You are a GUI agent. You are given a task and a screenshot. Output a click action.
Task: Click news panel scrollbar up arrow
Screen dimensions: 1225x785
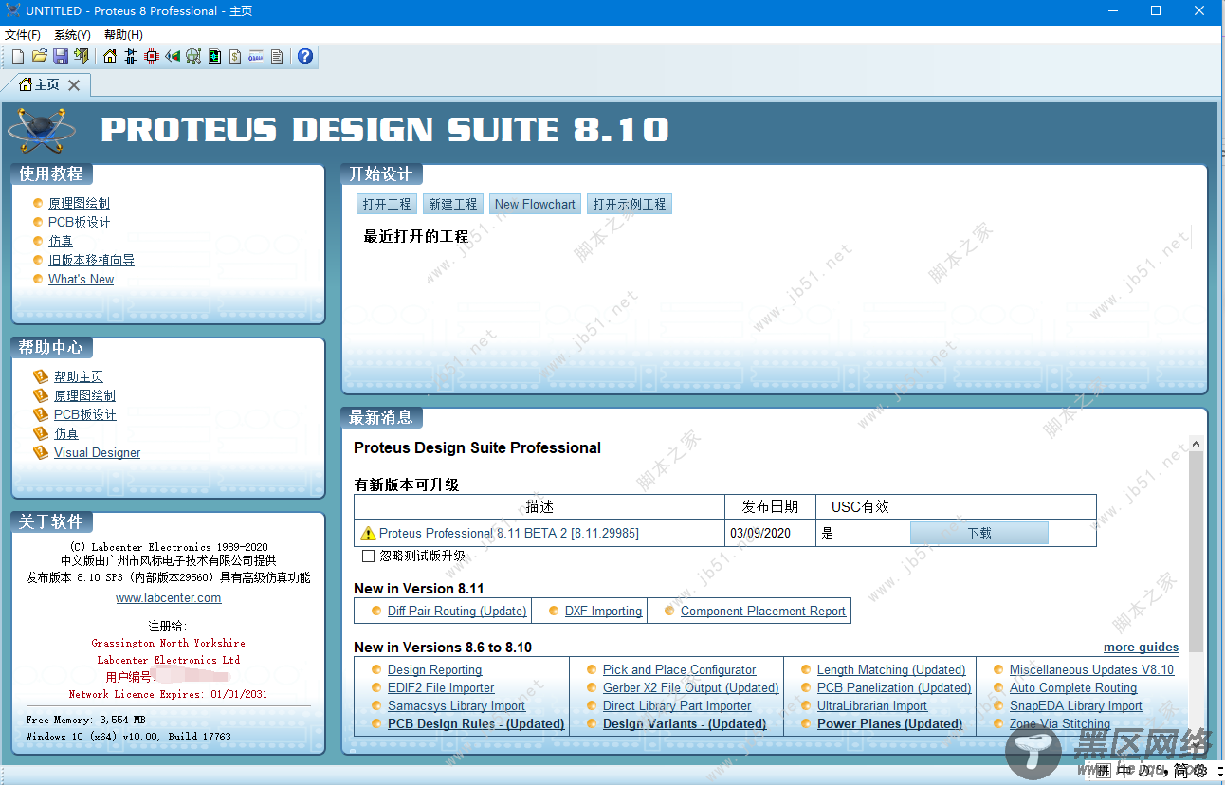click(1196, 444)
